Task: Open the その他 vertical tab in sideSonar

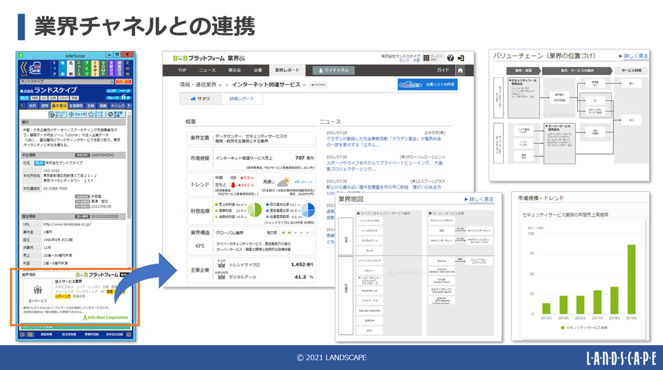Action: pyautogui.click(x=128, y=68)
